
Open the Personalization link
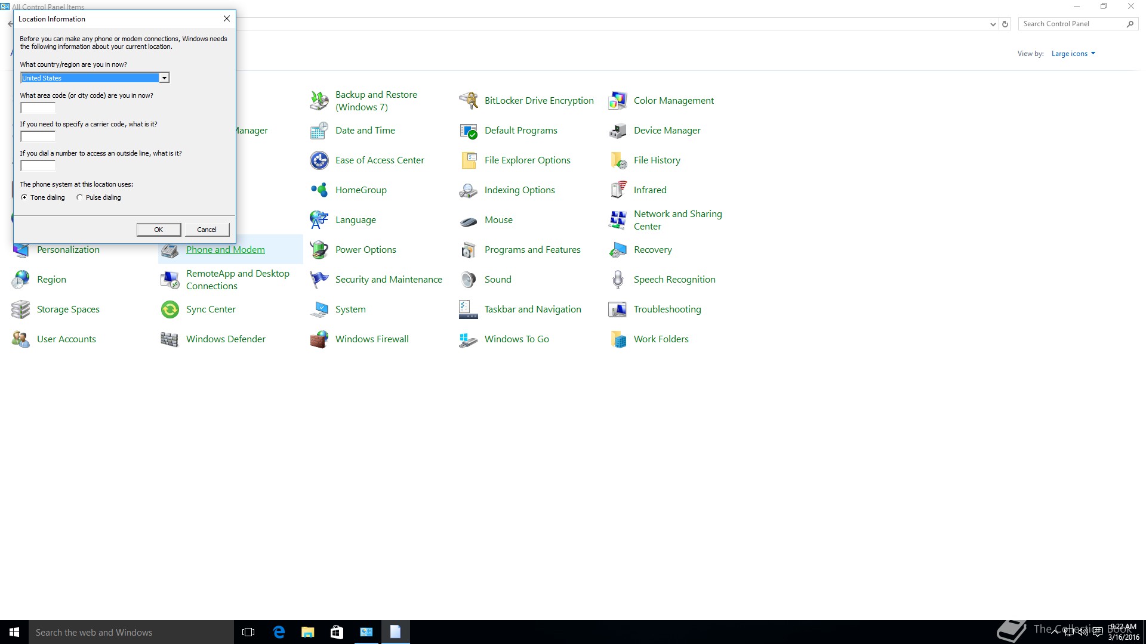(x=68, y=250)
